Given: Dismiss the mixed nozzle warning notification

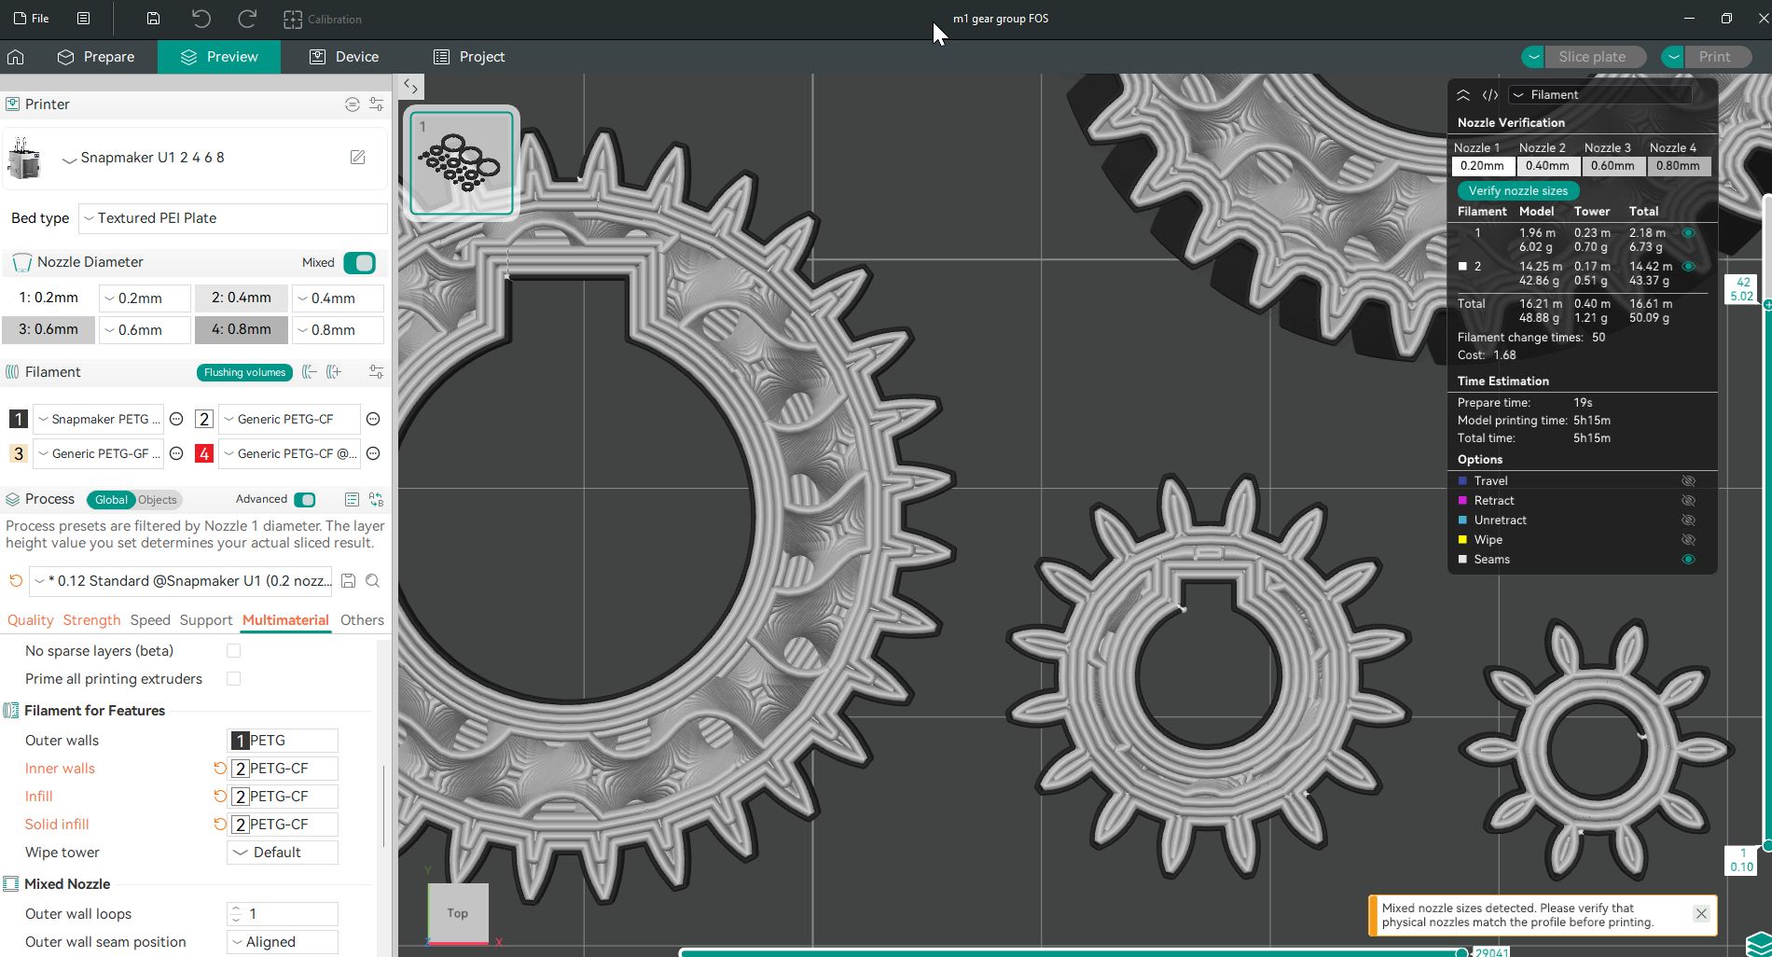Looking at the screenshot, I should [x=1701, y=914].
